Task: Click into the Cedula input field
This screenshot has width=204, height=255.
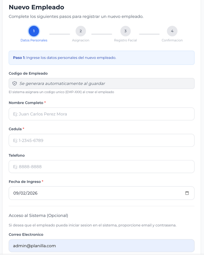Action: pos(101,140)
